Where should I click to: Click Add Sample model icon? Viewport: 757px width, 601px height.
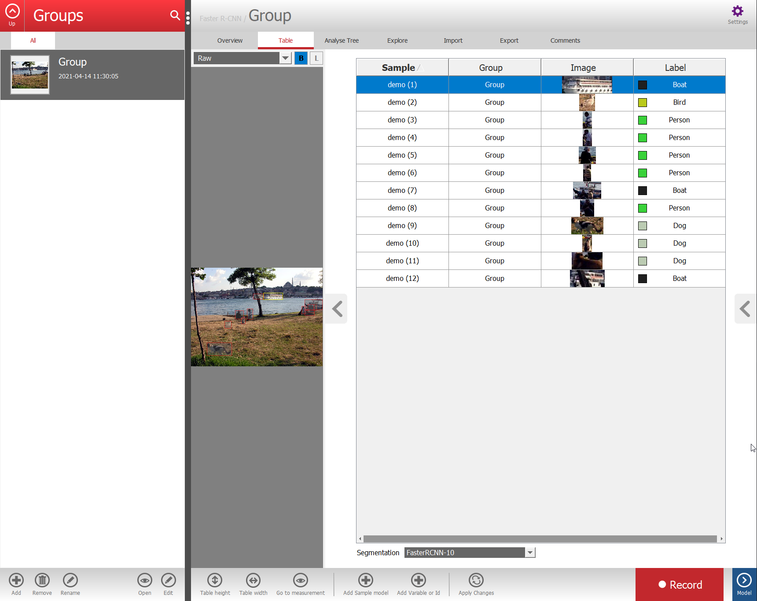[365, 580]
